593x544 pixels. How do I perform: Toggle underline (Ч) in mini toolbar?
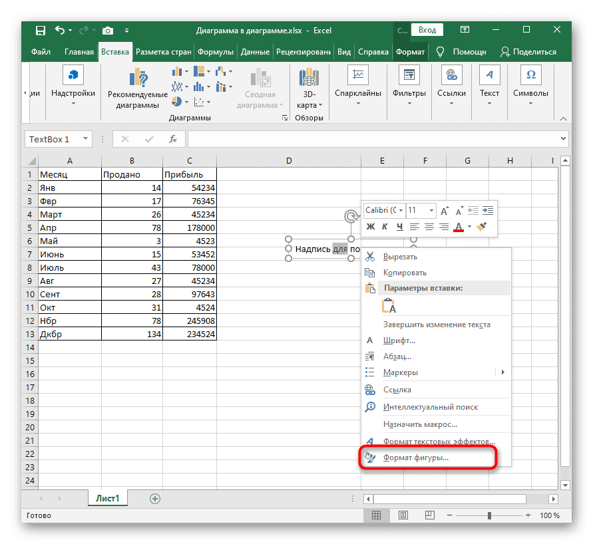pyautogui.click(x=400, y=227)
